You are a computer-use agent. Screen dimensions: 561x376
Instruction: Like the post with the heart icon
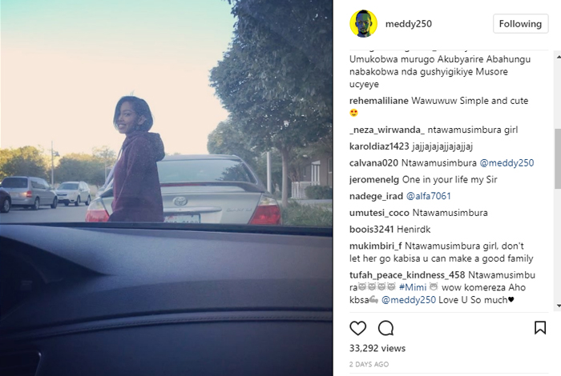tap(357, 328)
